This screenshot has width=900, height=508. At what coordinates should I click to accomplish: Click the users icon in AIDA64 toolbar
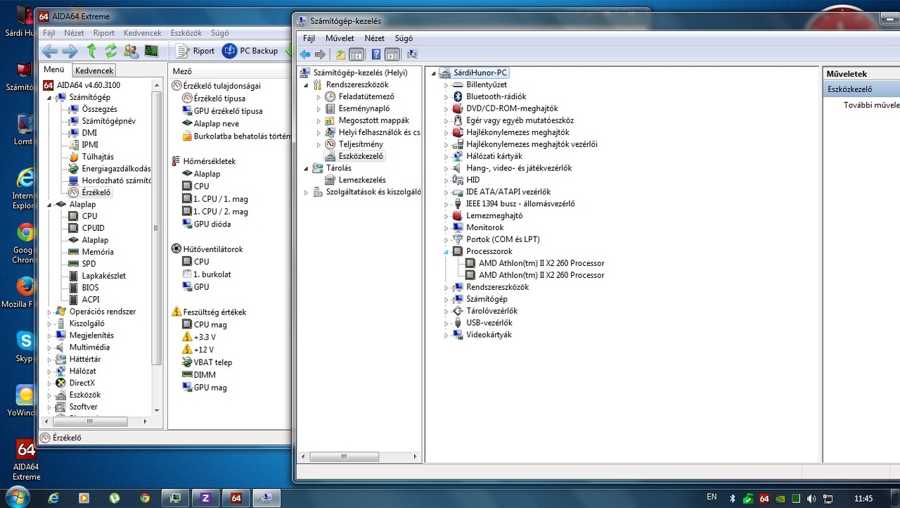(x=131, y=51)
